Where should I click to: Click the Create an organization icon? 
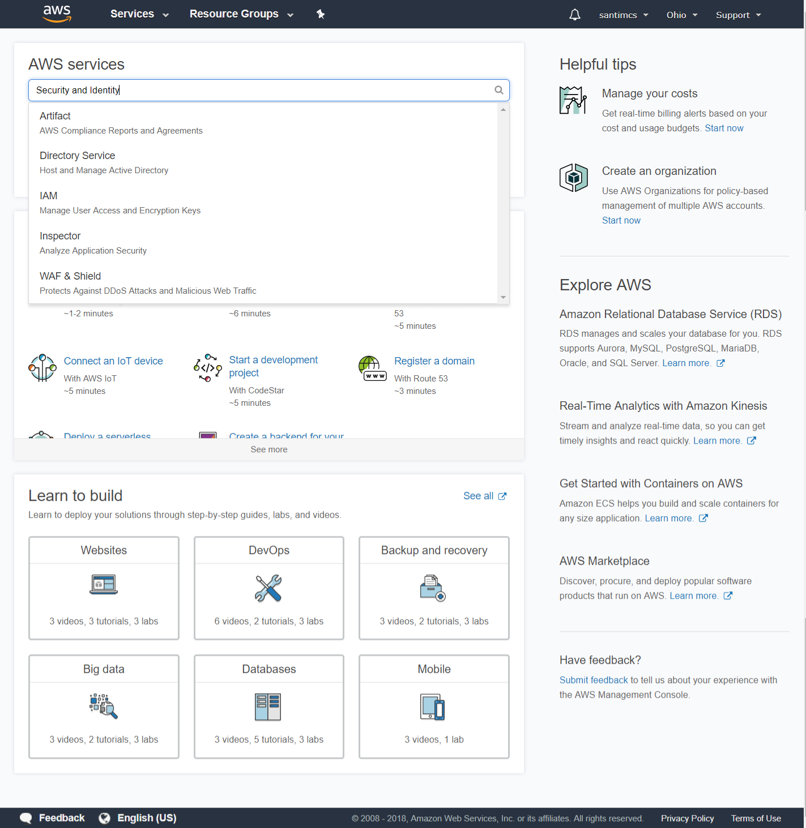click(573, 178)
